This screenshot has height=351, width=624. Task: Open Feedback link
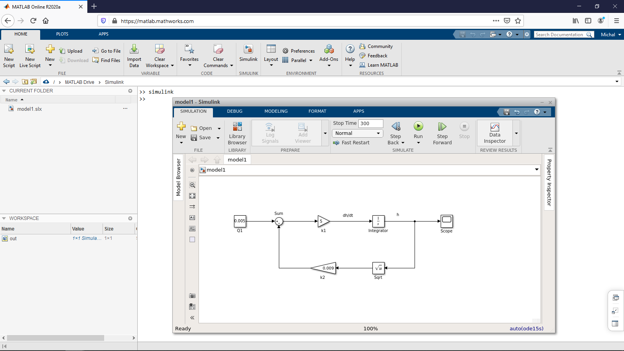pos(373,55)
